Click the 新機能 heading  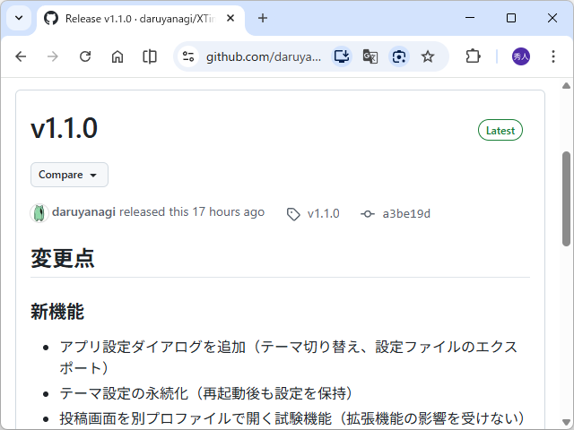point(57,312)
